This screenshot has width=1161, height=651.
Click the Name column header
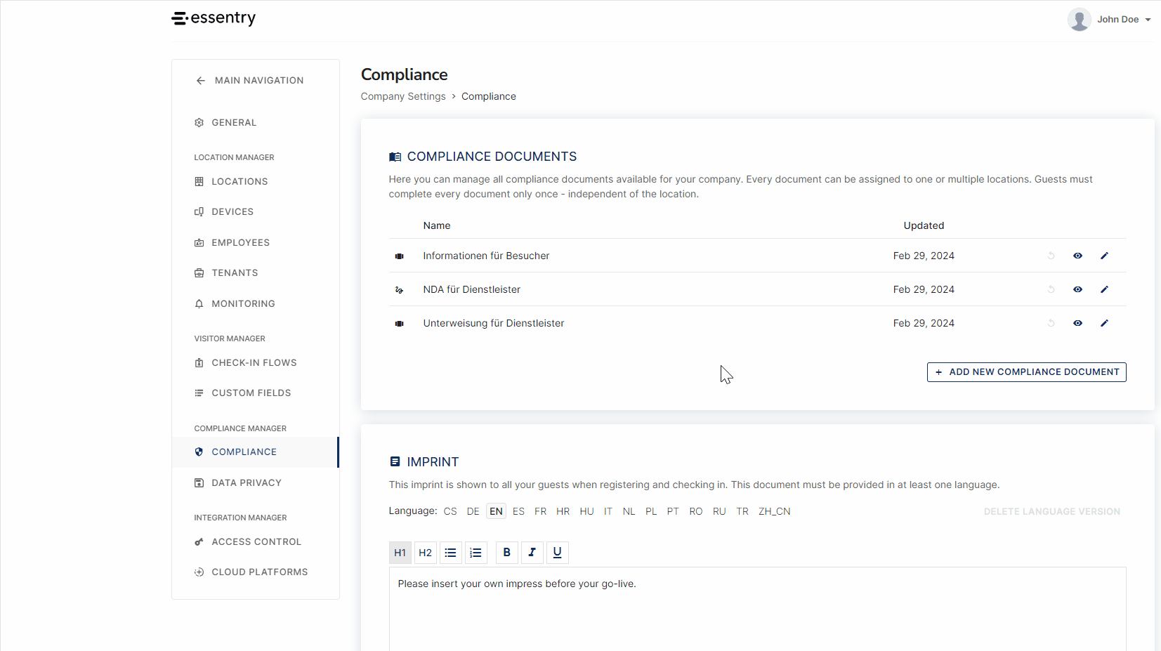pyautogui.click(x=437, y=226)
